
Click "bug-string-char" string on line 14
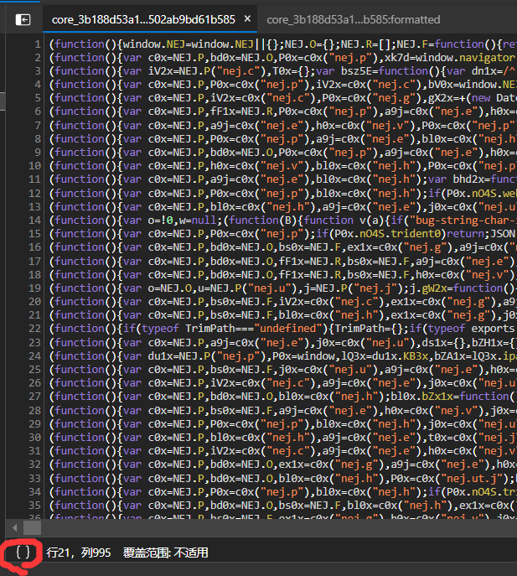(x=464, y=221)
